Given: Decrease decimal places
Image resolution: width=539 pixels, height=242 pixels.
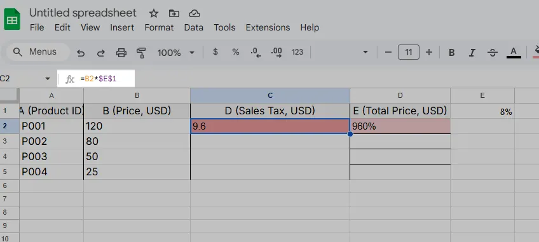Looking at the screenshot, I should (x=256, y=52).
